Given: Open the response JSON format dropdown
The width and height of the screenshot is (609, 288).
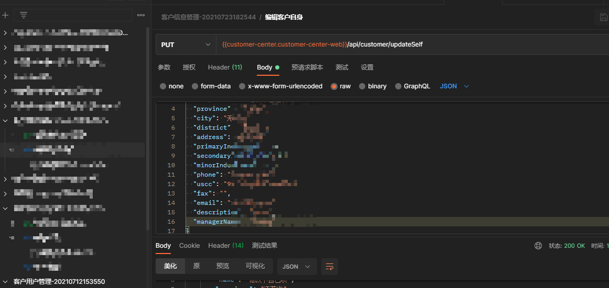Looking at the screenshot, I should click(x=297, y=267).
